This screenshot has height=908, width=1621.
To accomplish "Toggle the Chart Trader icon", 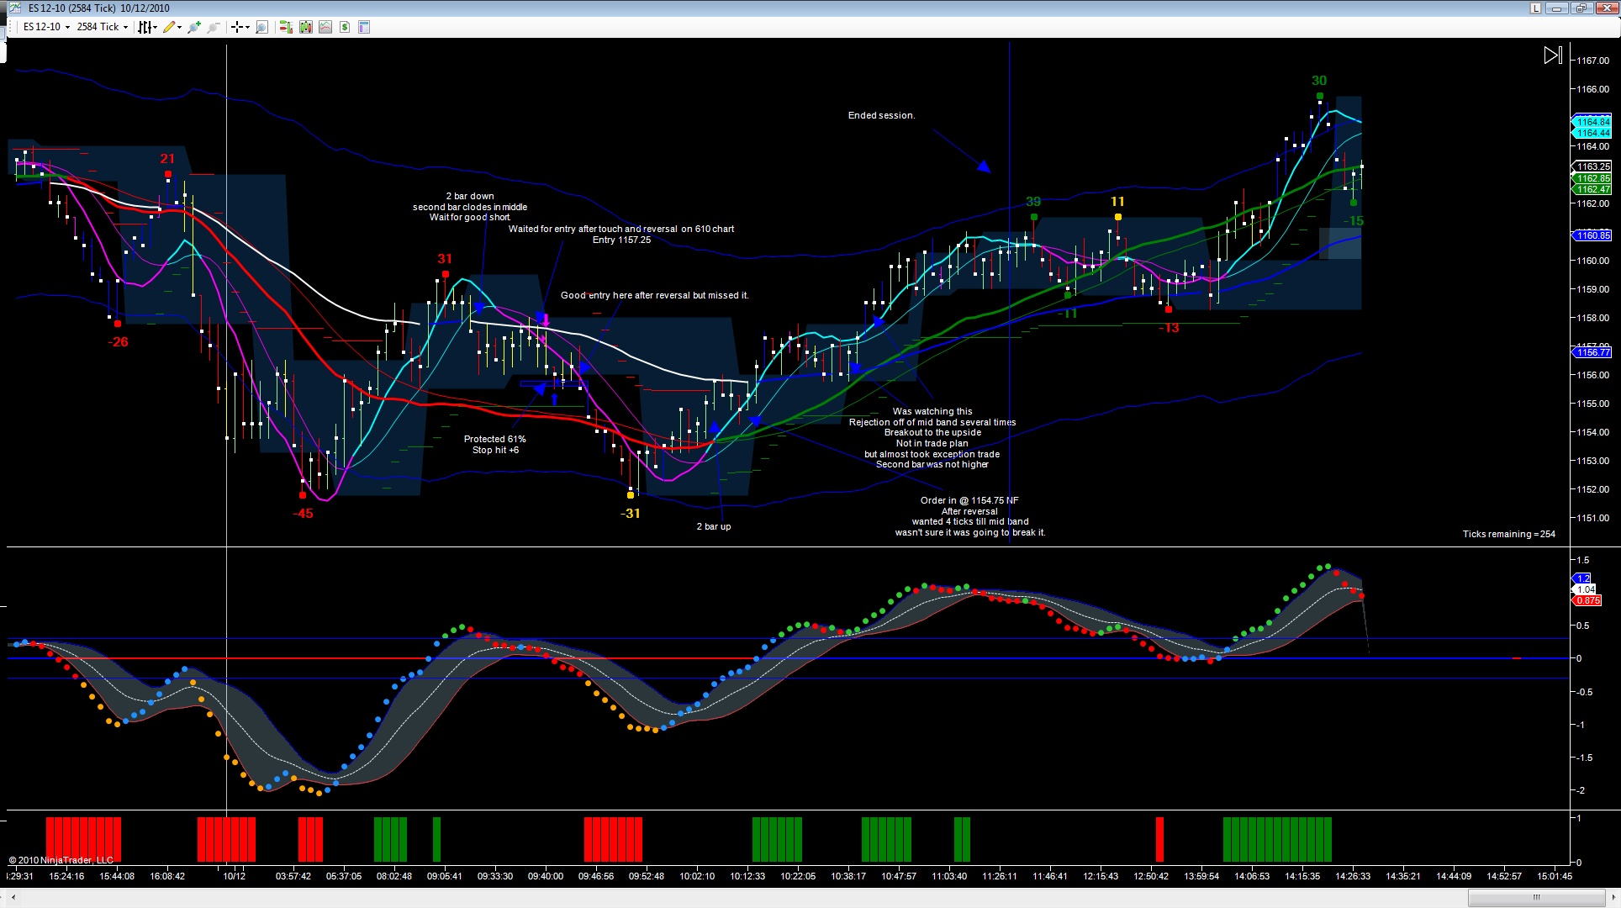I will click(x=286, y=27).
